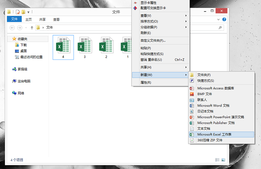Create new Microsoft PowerPoint 演示文稿

[222, 117]
